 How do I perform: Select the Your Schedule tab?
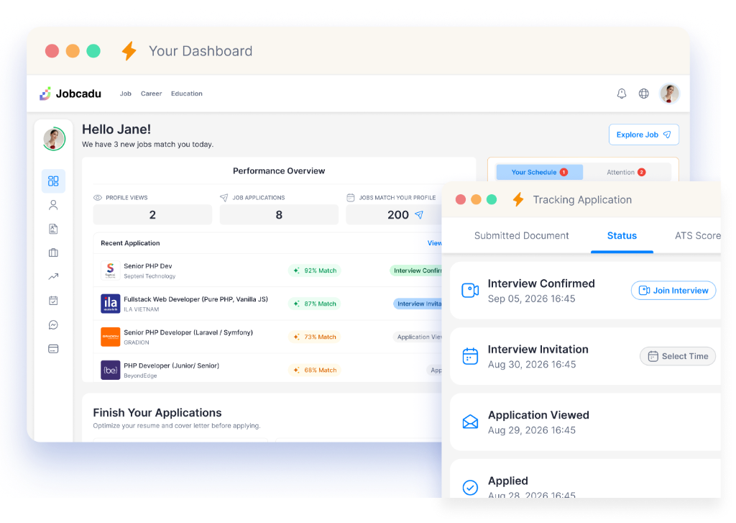[540, 172]
